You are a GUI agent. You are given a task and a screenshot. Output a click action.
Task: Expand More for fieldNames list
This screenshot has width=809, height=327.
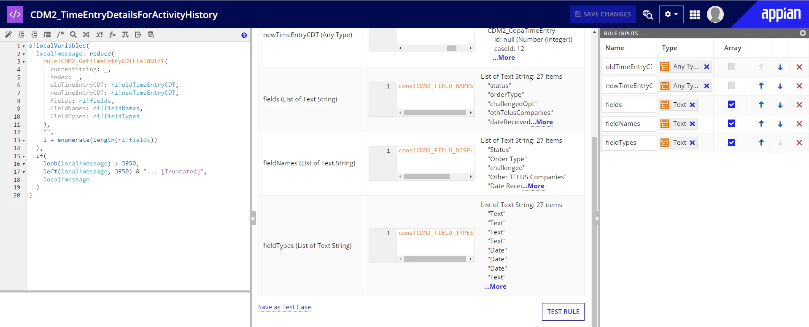(x=533, y=186)
